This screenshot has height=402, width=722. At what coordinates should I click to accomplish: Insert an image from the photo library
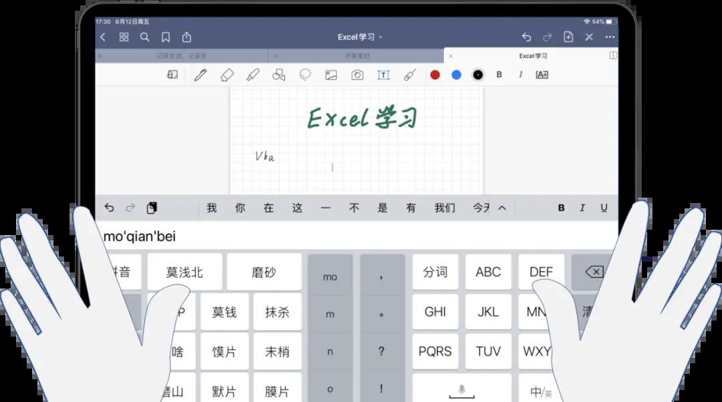coord(331,75)
